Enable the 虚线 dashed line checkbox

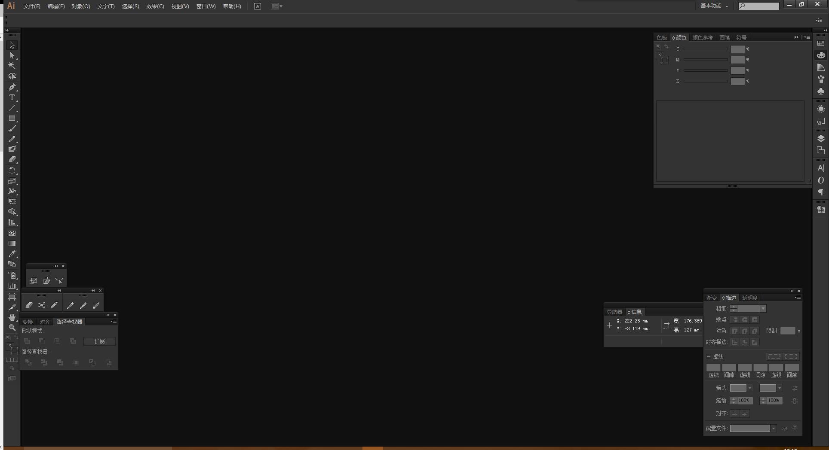click(x=709, y=356)
